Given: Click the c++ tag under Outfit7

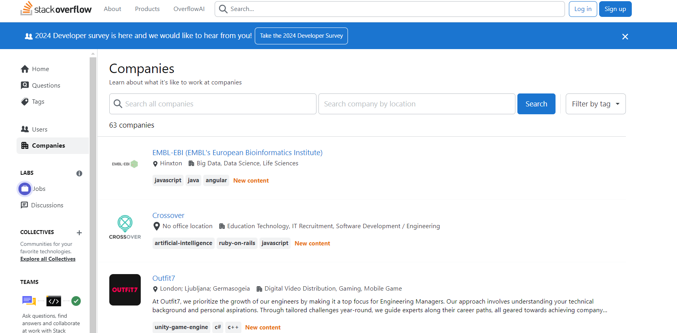Looking at the screenshot, I should point(233,327).
